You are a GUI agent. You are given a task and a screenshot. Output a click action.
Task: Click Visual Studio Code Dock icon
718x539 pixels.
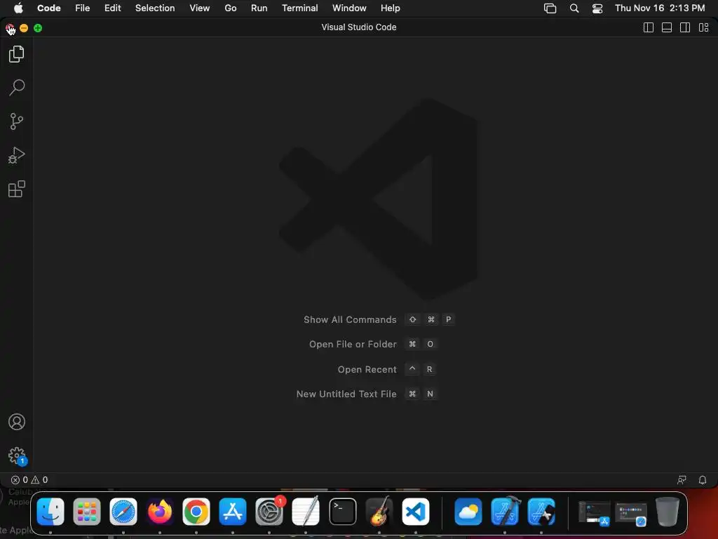pos(416,512)
